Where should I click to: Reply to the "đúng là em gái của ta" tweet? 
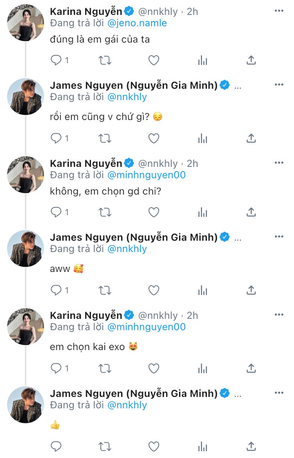(x=56, y=60)
